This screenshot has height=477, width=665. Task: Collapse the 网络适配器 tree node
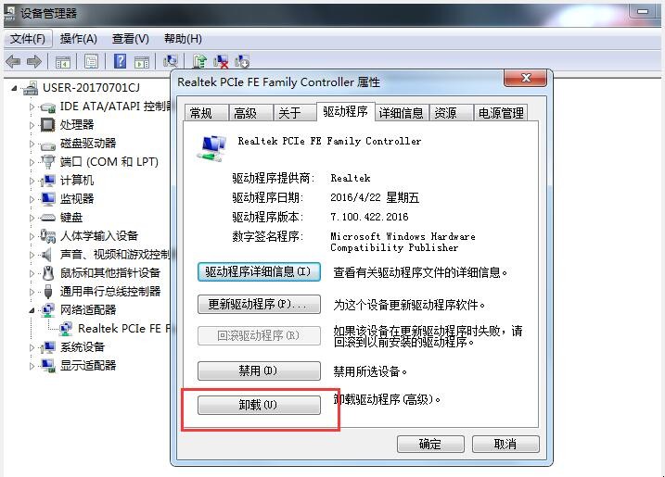coord(32,310)
